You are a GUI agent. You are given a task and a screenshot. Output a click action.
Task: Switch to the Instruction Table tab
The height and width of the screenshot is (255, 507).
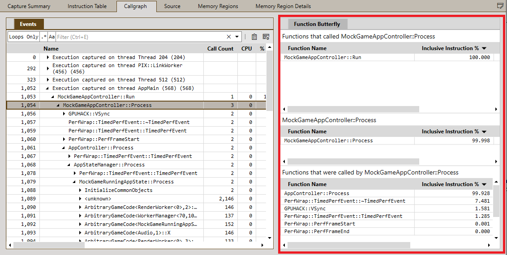click(x=87, y=6)
